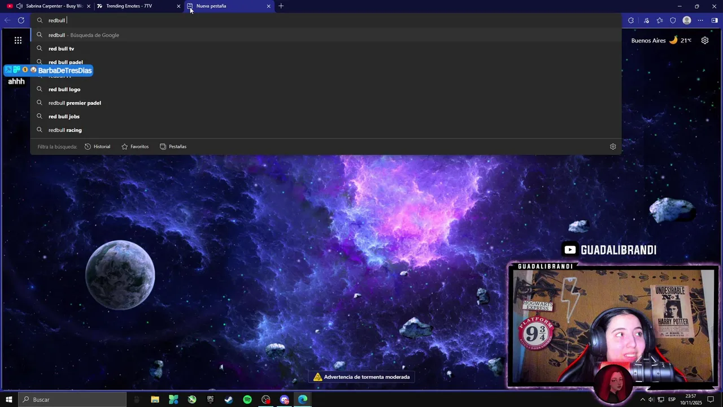The height and width of the screenshot is (407, 723).
Task: Open the Buenos Aires weather widget
Action: point(661,40)
